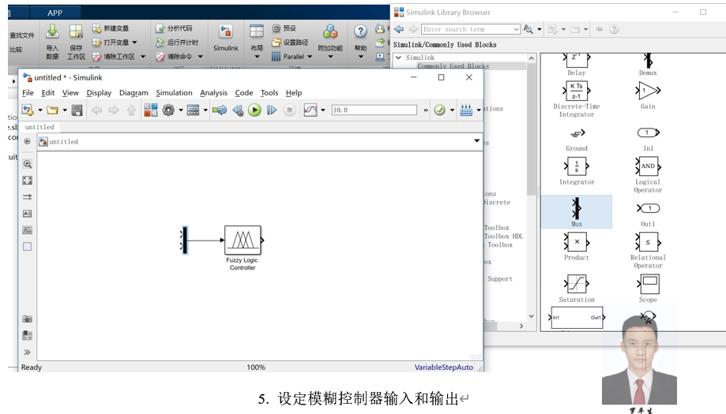
Task: Click the Run simulation play button
Action: (x=254, y=110)
